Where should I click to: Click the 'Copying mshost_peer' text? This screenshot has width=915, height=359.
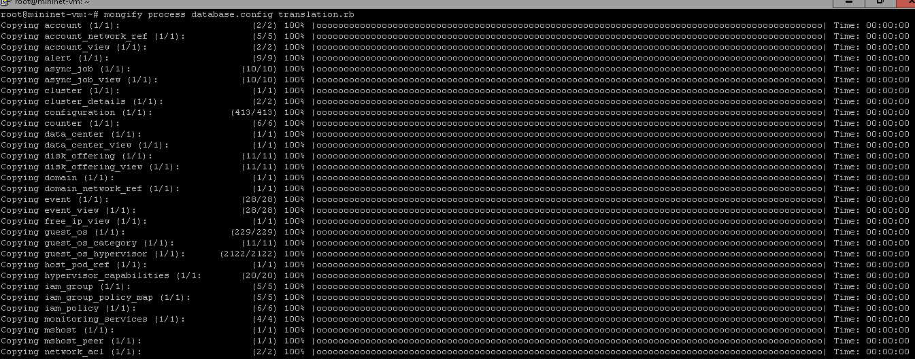[x=71, y=341]
